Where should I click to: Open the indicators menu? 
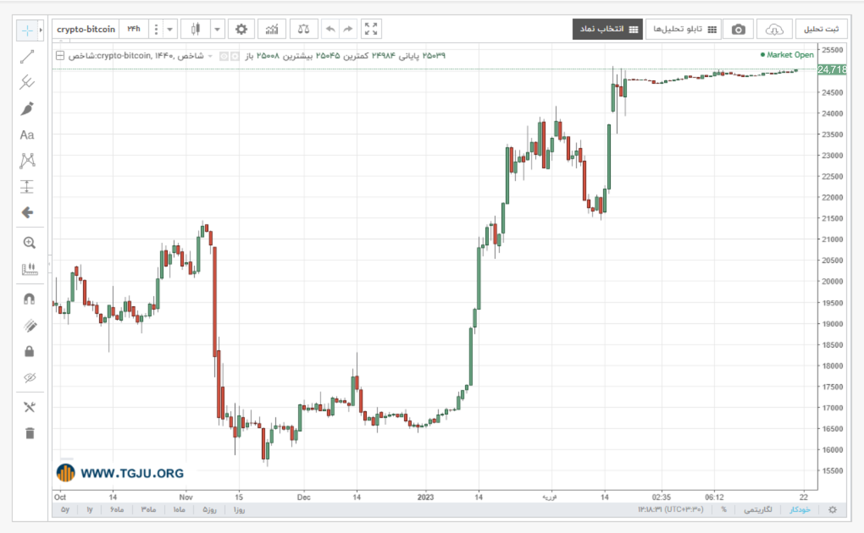coord(272,29)
